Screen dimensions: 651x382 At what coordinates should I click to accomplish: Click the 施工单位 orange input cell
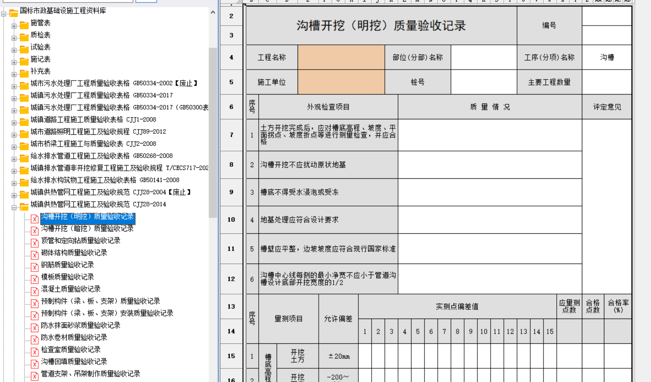[342, 82]
